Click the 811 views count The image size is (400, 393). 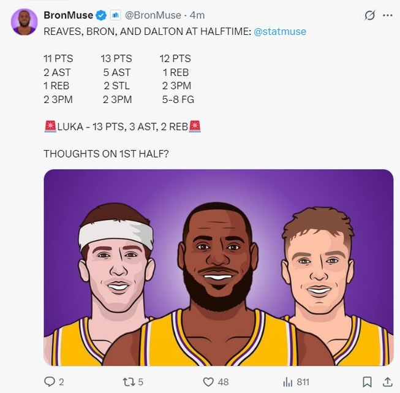click(x=303, y=381)
